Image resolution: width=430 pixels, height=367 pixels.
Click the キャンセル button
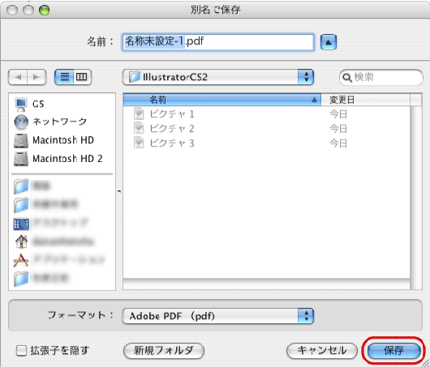point(322,350)
